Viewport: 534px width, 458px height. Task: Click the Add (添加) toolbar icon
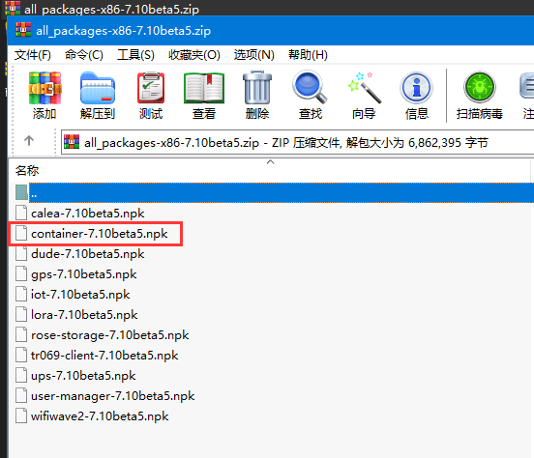[x=44, y=96]
